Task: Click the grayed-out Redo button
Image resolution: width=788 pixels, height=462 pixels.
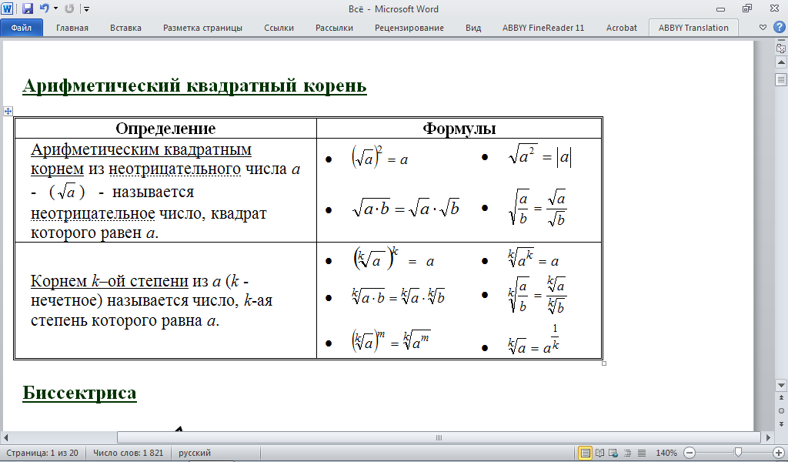Action: pos(69,8)
